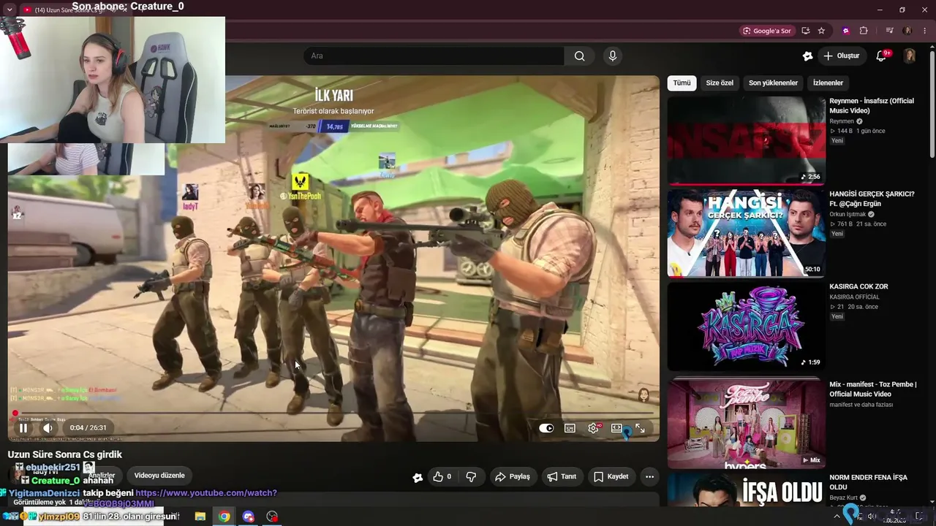This screenshot has height=526, width=936.
Task: Enter fullscreen mode in the video player
Action: pyautogui.click(x=640, y=428)
